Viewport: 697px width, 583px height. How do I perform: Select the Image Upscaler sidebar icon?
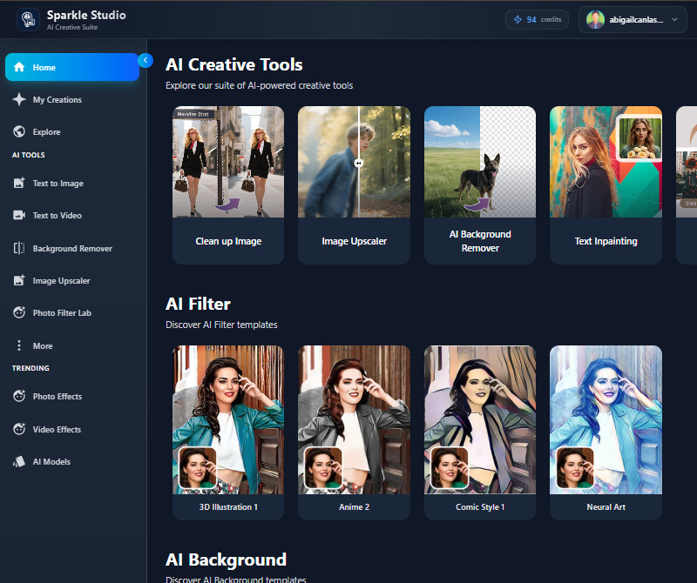coord(19,280)
